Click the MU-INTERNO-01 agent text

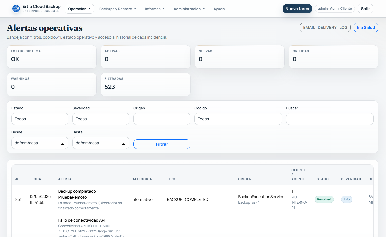pos(299,202)
